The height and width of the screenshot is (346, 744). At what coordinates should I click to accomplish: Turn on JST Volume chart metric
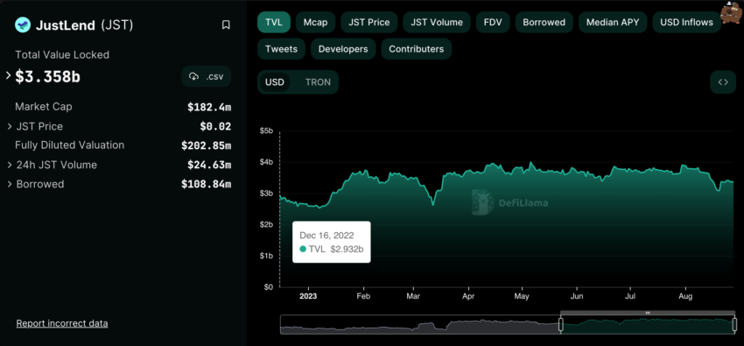coord(437,22)
